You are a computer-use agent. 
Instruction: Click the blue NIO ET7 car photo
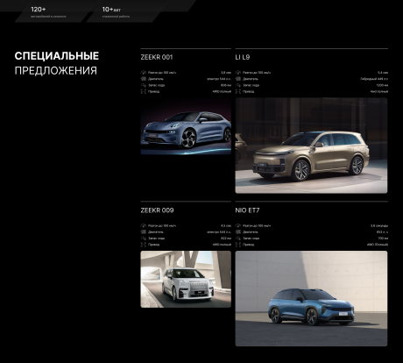[311, 299]
